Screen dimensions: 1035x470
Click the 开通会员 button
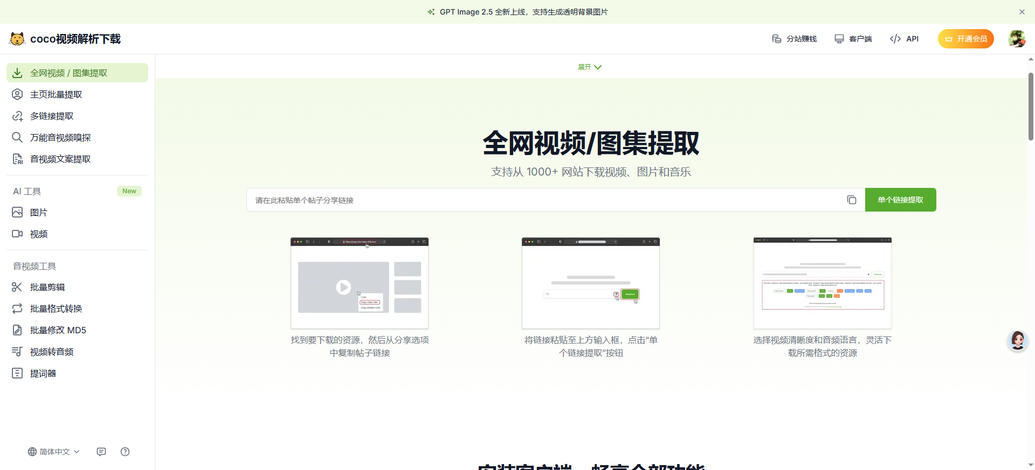(x=966, y=39)
